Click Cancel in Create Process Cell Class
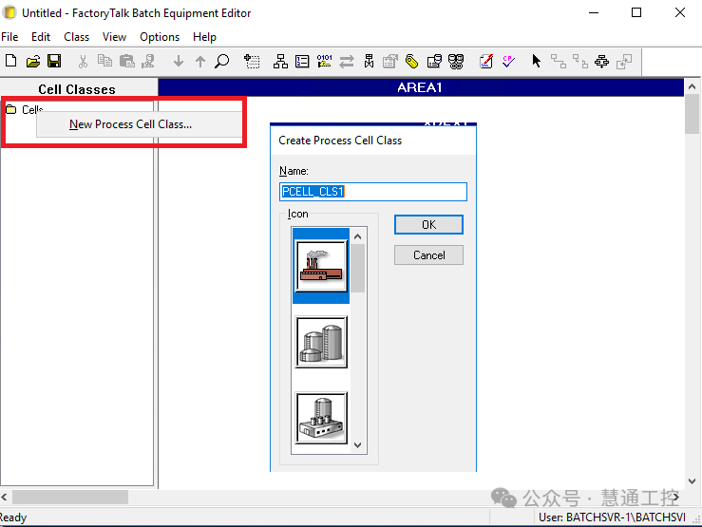 (x=428, y=255)
